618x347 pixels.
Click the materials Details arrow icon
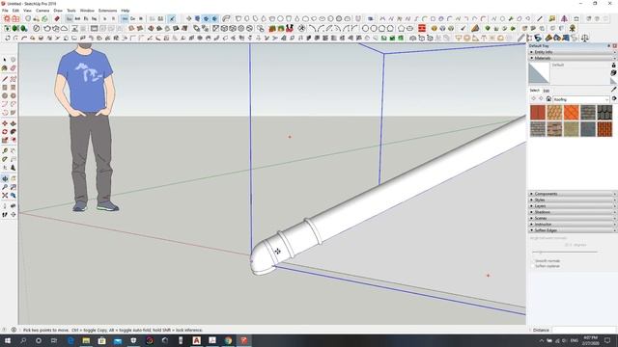(x=614, y=98)
